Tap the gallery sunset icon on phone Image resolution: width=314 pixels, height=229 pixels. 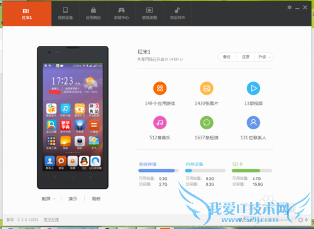pos(65,141)
